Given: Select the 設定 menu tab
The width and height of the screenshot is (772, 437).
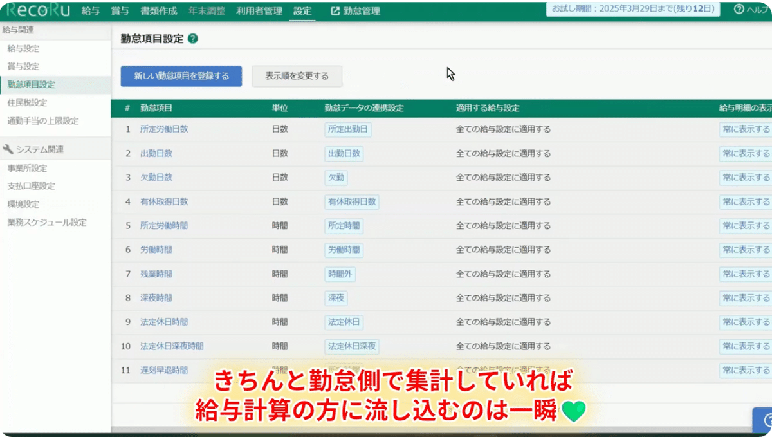Looking at the screenshot, I should point(302,11).
